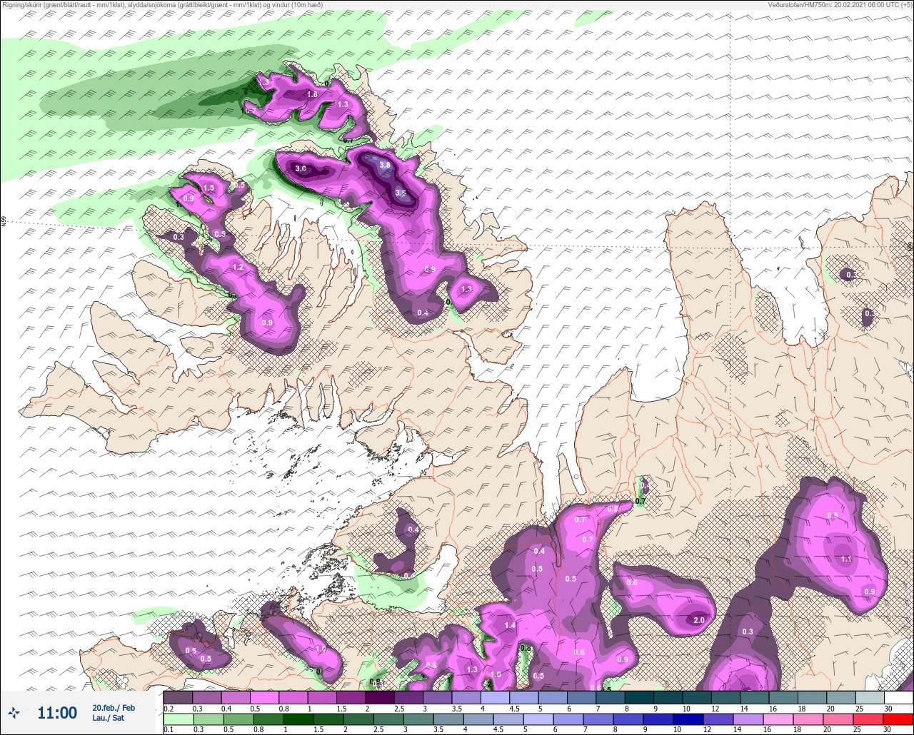Click the bright red lower legend swatch above 30
Viewport: 914px width, 735px height.
(898, 719)
